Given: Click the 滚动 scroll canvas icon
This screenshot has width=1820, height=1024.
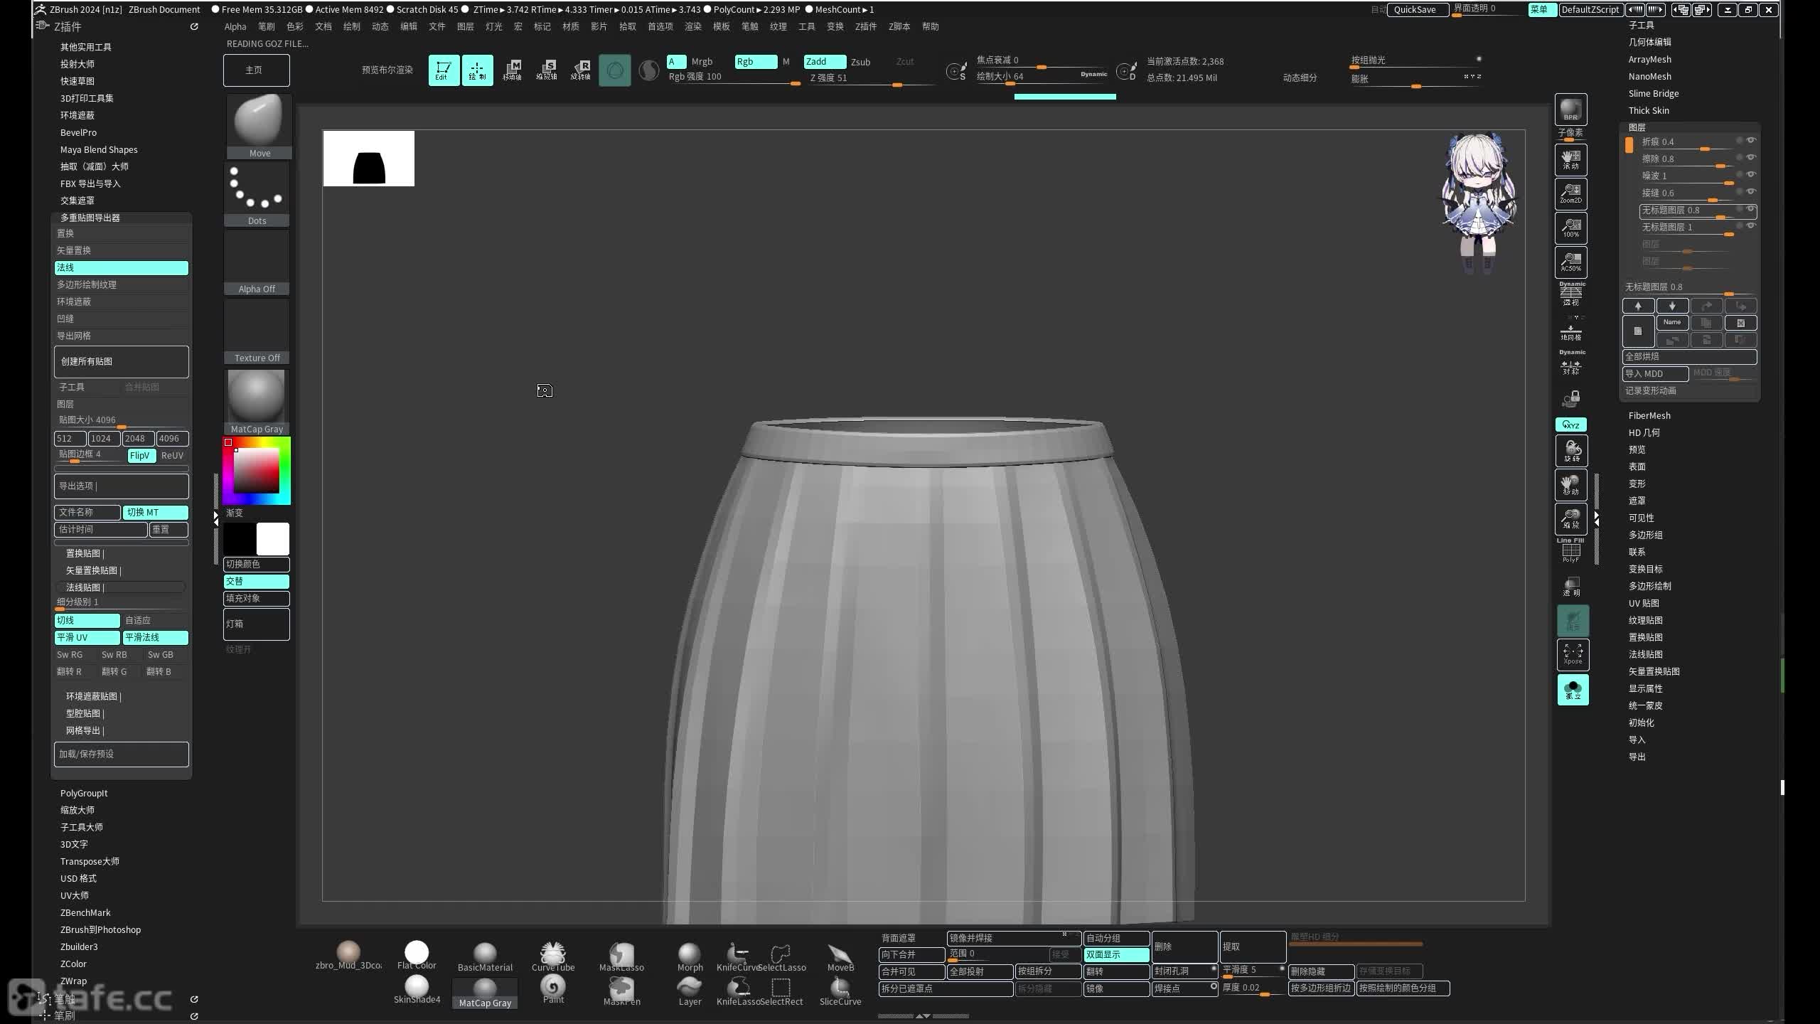Looking at the screenshot, I should pos(1570,159).
